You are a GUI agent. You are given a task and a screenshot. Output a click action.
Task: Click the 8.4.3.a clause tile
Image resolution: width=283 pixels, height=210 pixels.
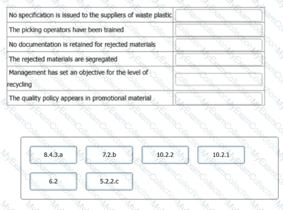pos(53,155)
